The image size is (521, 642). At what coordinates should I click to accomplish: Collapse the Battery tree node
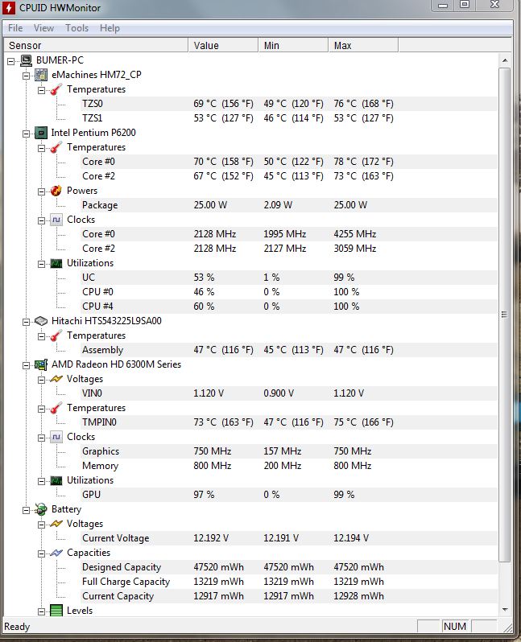pos(26,509)
